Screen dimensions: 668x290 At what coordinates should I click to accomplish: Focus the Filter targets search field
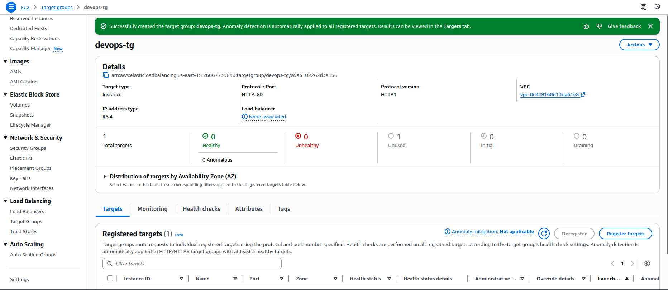click(x=192, y=264)
